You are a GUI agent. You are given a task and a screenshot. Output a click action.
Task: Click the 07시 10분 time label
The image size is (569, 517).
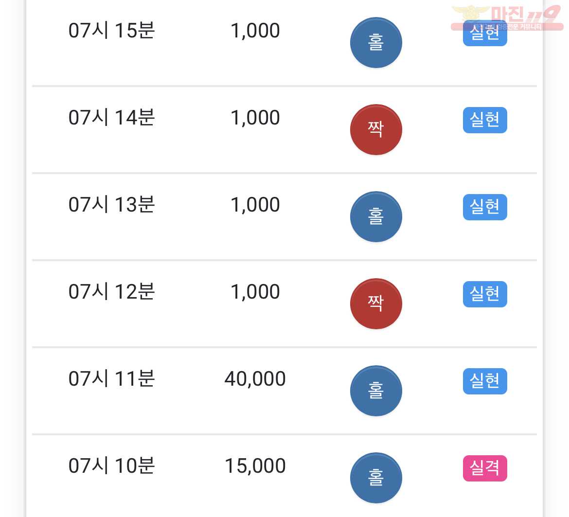pos(112,465)
